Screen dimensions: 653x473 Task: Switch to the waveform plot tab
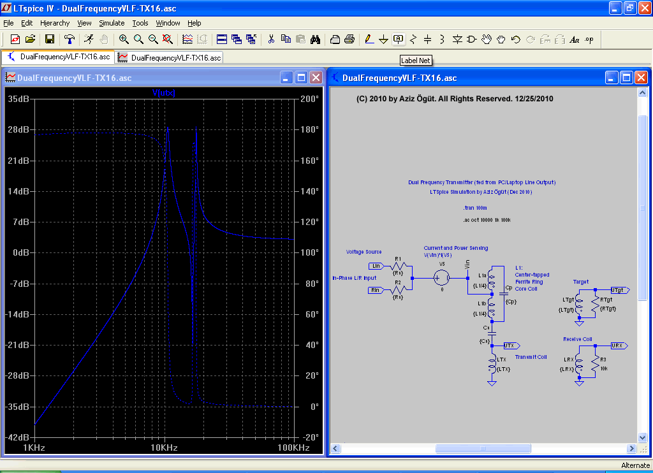point(170,57)
